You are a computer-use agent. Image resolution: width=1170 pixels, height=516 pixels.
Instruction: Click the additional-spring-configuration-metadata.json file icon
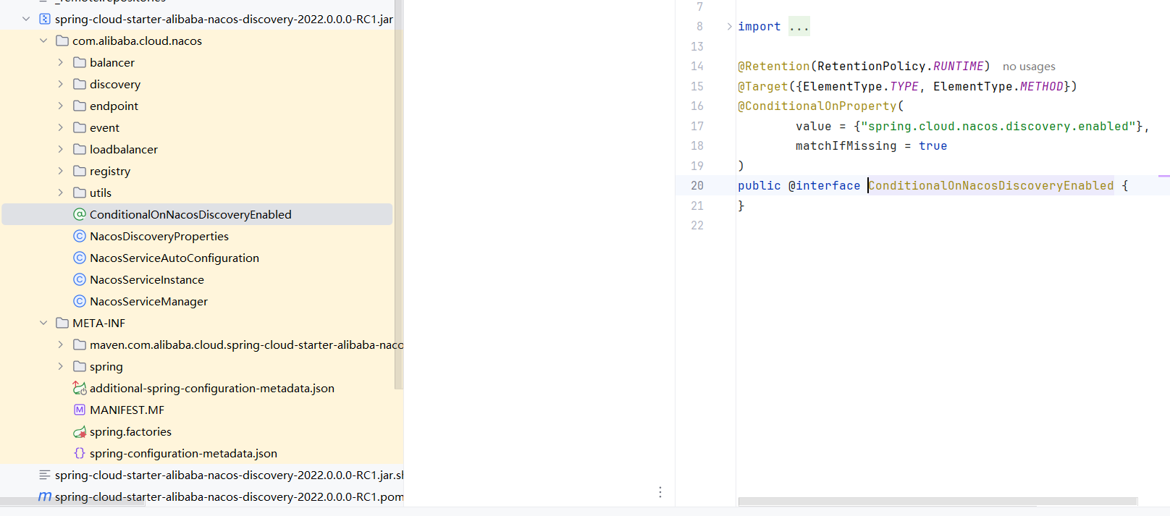[x=80, y=388]
